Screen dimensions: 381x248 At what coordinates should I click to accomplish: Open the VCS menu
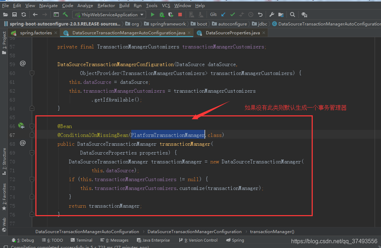click(166, 5)
